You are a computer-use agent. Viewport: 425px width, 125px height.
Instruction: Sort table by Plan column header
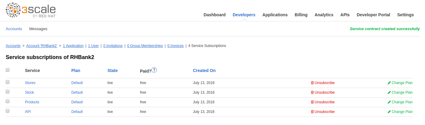[x=76, y=70]
